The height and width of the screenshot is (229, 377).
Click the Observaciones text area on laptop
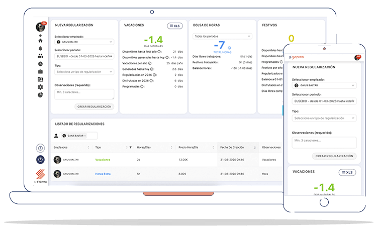tap(84, 94)
